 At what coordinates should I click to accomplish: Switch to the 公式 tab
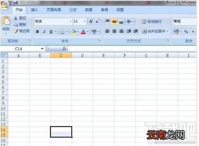tap(73, 10)
